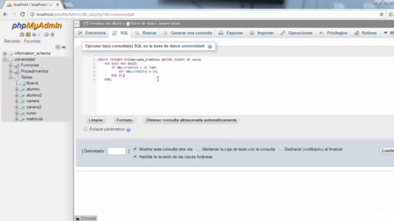Open the Estructura tab
The width and height of the screenshot is (394, 221).
click(x=92, y=33)
